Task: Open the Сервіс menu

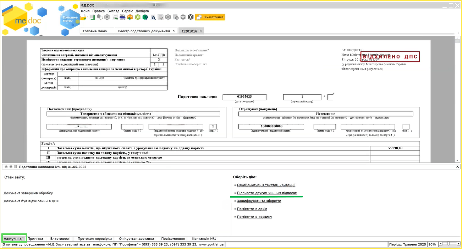Action: point(127,11)
